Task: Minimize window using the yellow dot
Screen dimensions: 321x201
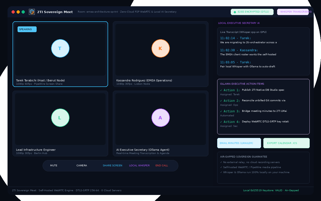Action: [x=18, y=12]
